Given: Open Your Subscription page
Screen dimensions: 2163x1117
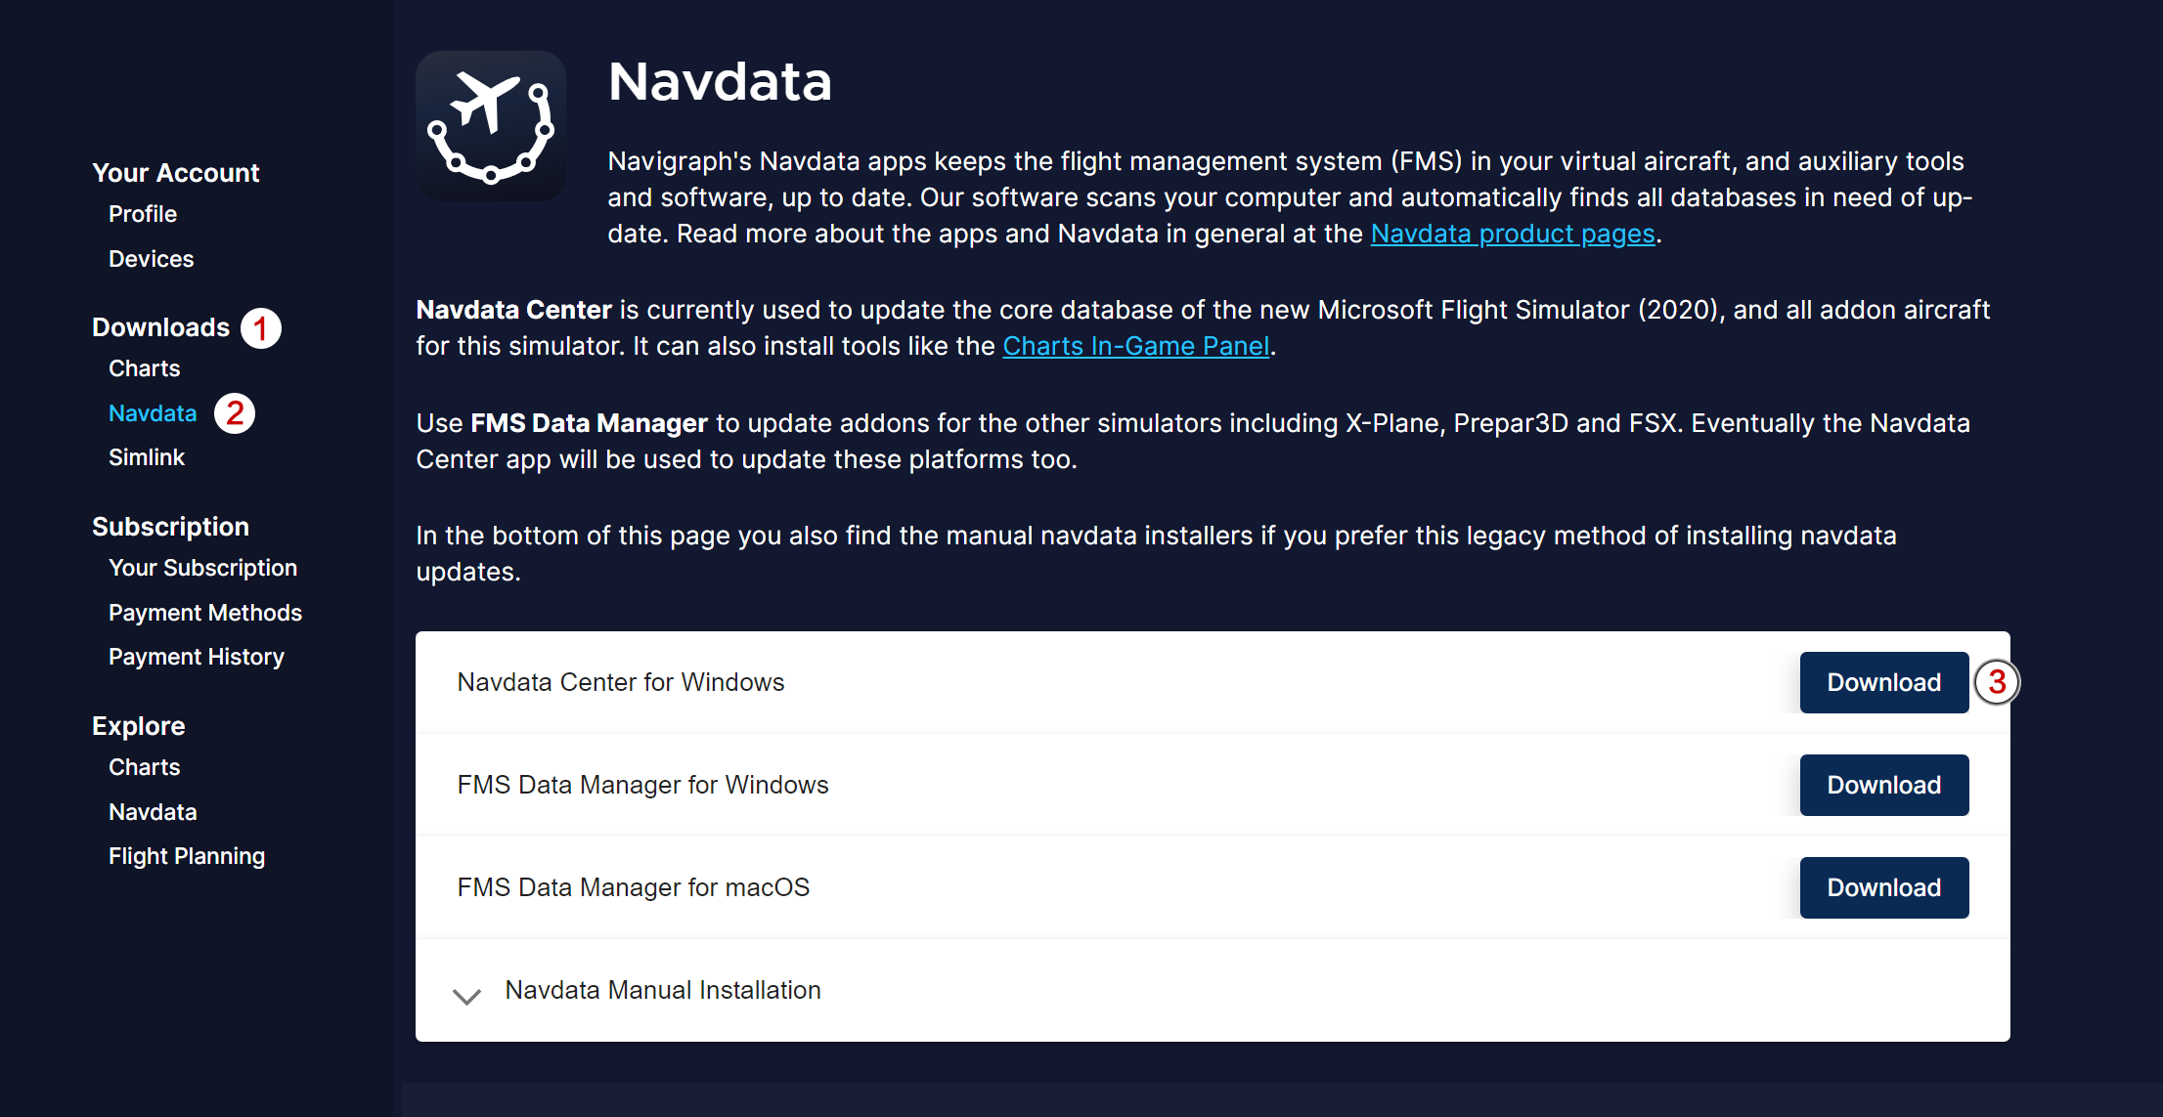Looking at the screenshot, I should [202, 568].
